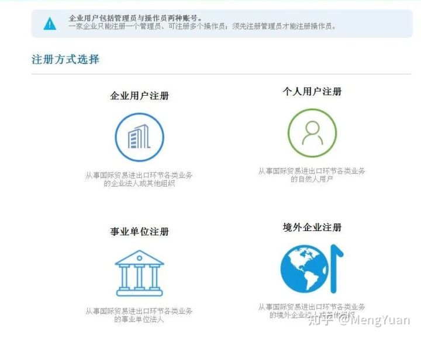Screen dimensions: 421x339
Task: Click notice line 企业用户包括管理员与操作员两种账号
Action: [x=135, y=18]
